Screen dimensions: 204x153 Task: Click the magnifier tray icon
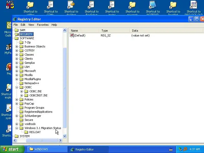pos(185,149)
